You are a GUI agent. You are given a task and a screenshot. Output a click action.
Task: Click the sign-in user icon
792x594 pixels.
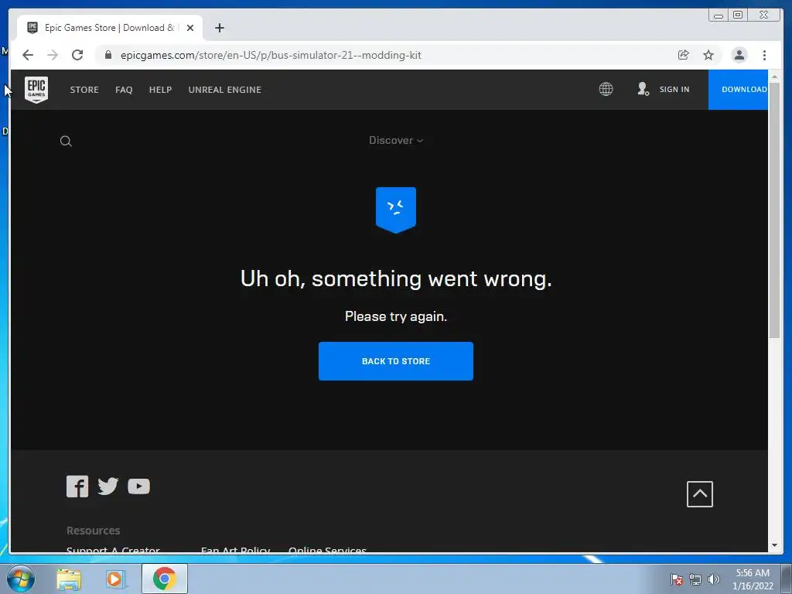[x=643, y=90]
